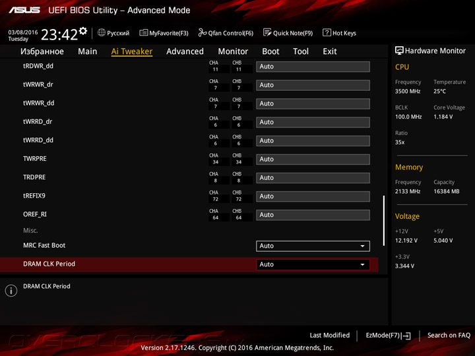This screenshot has height=356, width=475.
Task: Open MyFavorite(F3) list icon
Action: tap(144, 32)
